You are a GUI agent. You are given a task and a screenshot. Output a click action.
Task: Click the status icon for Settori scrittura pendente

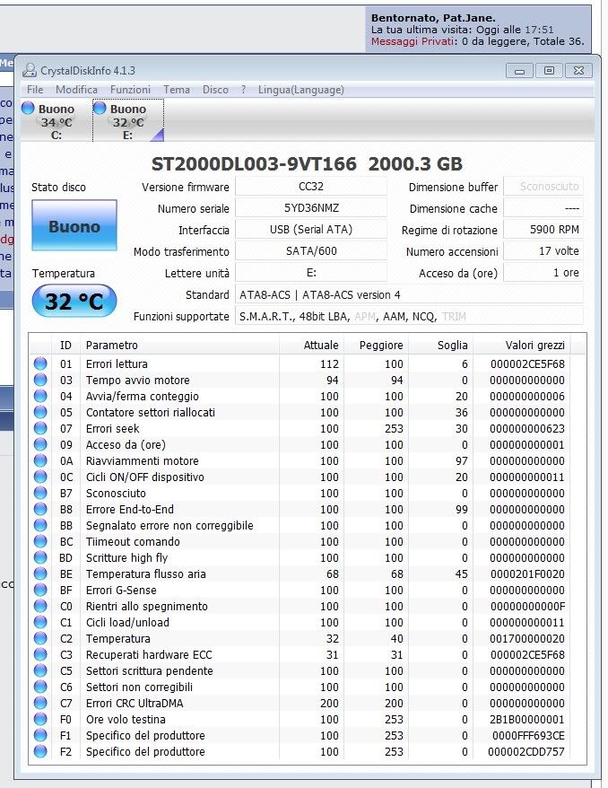tap(40, 670)
